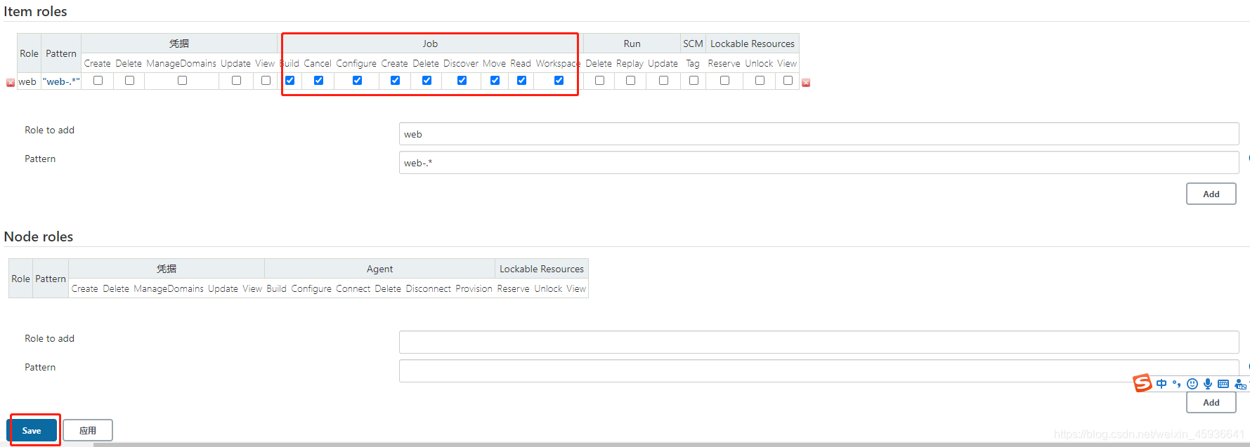Check Run Replay checkbox for web role

click(x=631, y=81)
